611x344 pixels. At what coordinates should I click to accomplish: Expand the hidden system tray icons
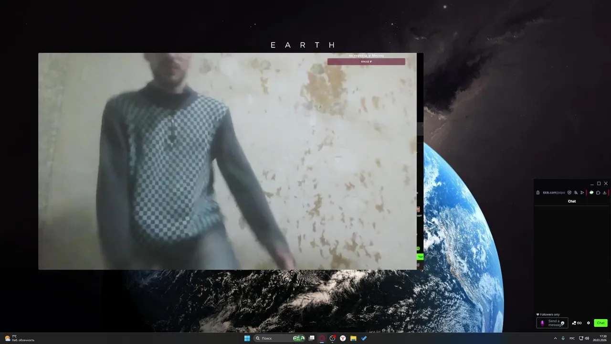pyautogui.click(x=555, y=338)
